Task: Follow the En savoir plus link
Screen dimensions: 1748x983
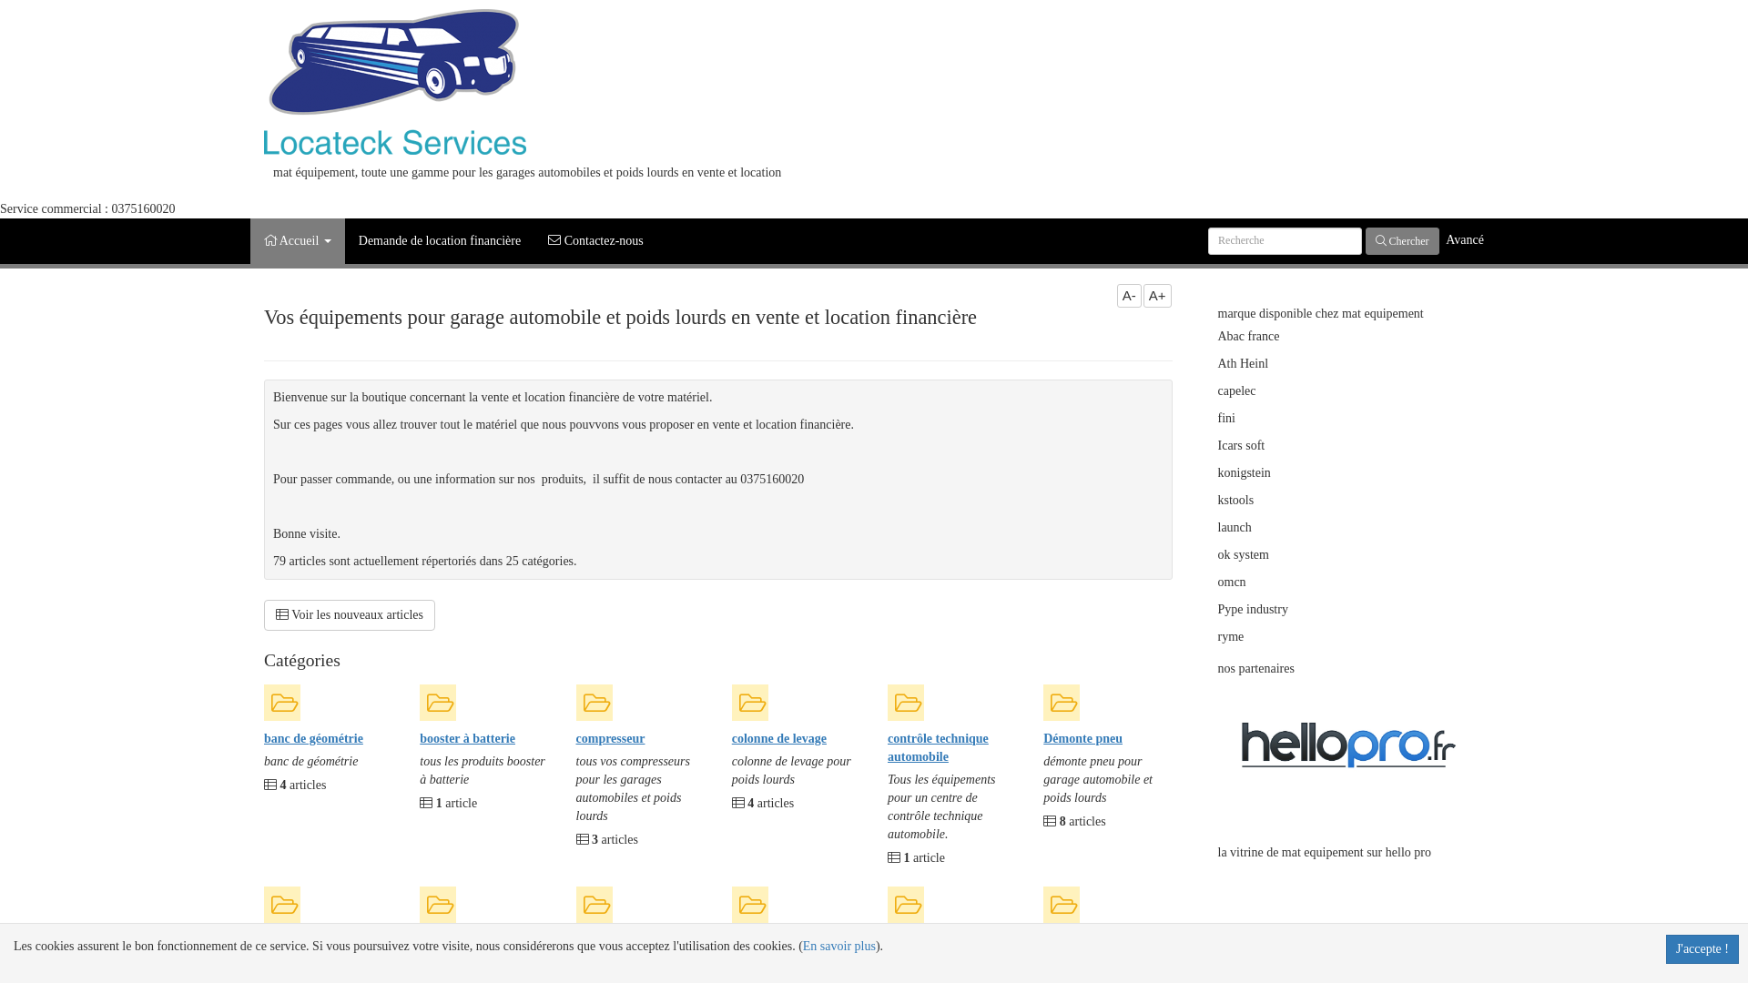Action: coord(838,946)
